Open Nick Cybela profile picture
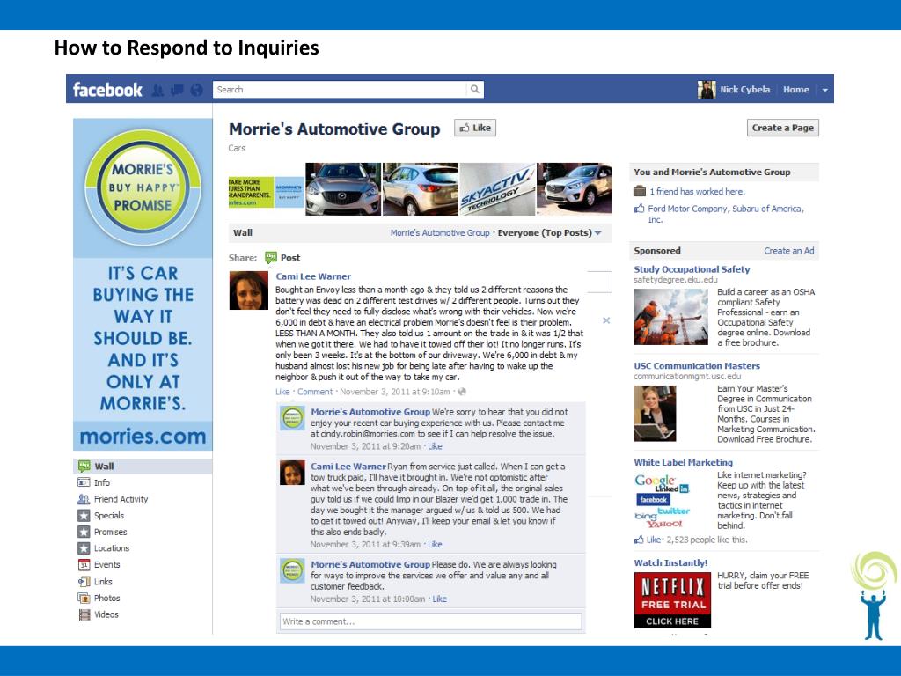The image size is (901, 676). [707, 90]
